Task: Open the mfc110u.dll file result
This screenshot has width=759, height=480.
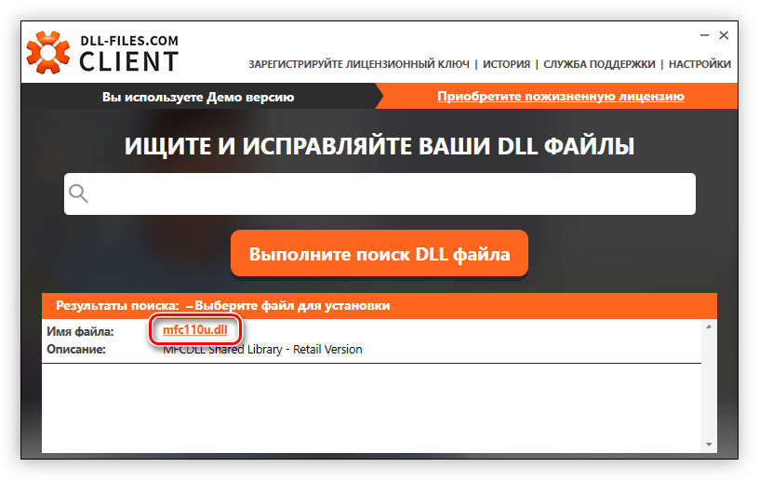Action: click(x=195, y=330)
